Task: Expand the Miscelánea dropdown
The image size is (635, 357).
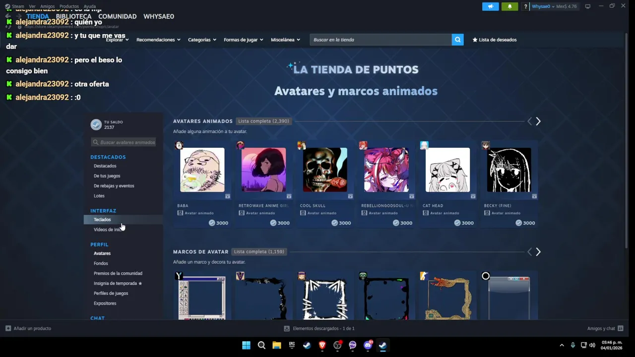Action: tap(285, 40)
